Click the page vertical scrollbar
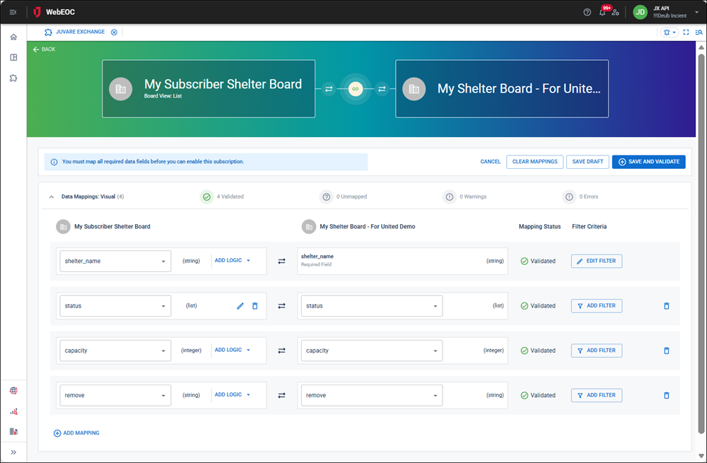707x463 pixels. point(701,243)
